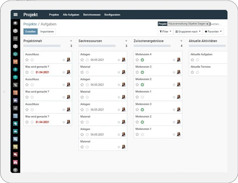Click the Erstellen button
238x183 pixels.
31,32
